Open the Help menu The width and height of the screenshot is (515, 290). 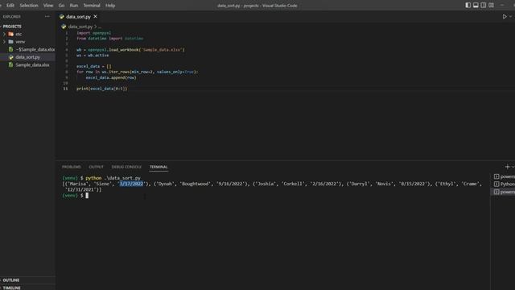point(110,6)
